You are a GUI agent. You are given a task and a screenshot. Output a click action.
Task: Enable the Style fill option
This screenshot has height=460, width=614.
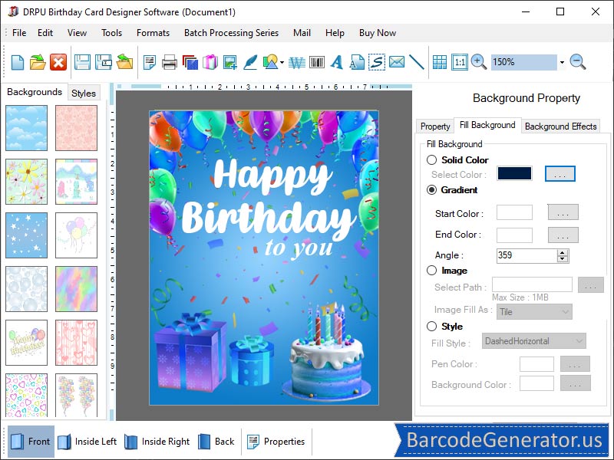[x=432, y=327]
